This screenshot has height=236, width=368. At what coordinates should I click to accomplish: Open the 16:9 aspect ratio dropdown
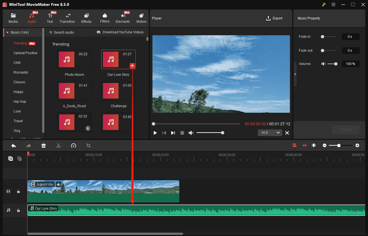(x=270, y=133)
